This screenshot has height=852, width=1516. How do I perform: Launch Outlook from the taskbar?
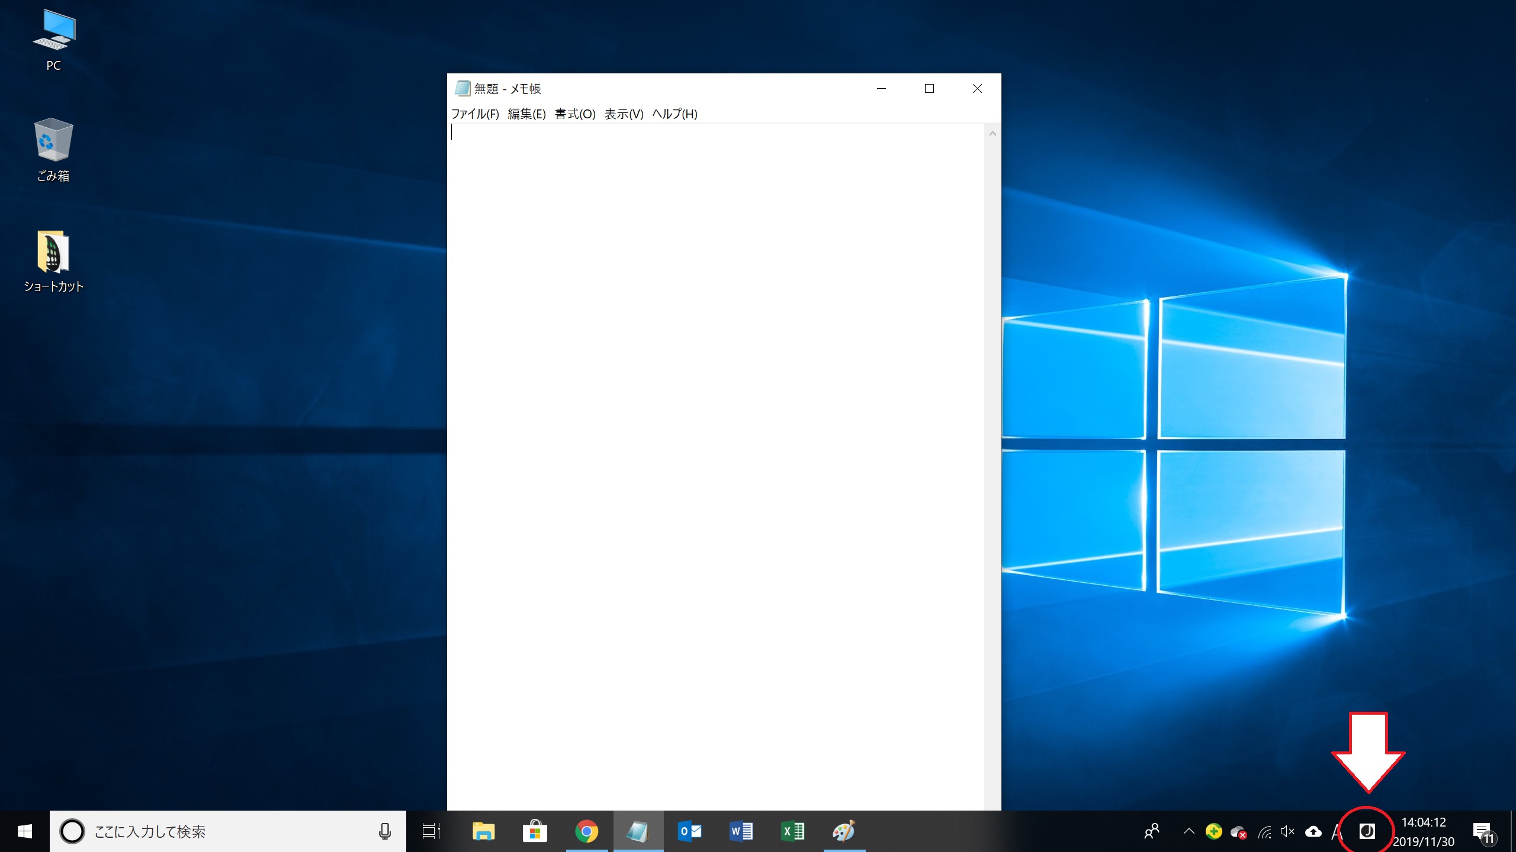(x=690, y=831)
